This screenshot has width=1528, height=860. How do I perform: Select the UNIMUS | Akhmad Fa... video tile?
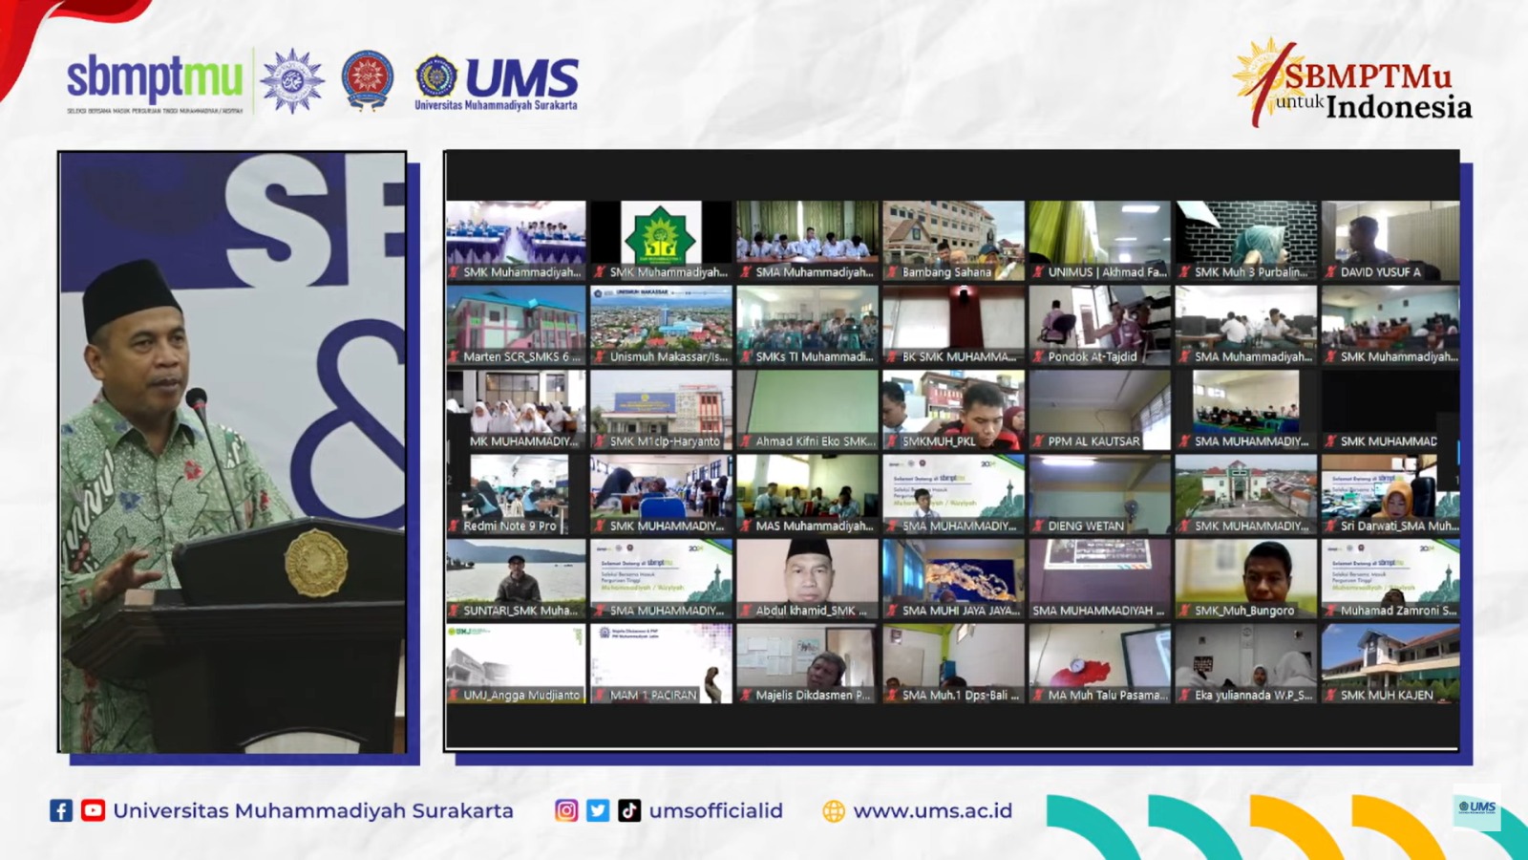coord(1099,241)
